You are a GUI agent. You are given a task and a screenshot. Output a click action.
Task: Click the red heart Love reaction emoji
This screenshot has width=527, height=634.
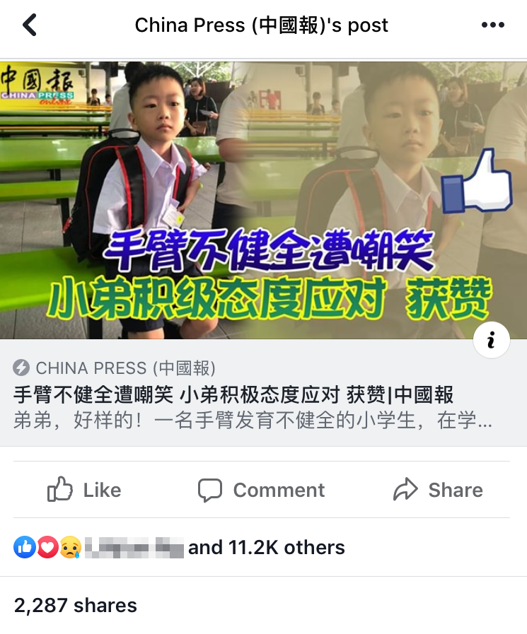(48, 547)
